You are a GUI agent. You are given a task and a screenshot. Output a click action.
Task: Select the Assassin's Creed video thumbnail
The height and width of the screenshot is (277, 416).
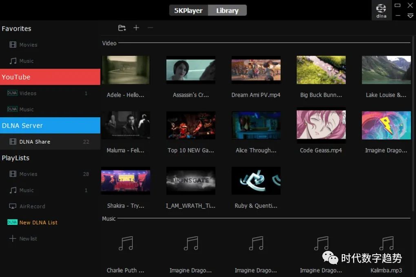(191, 70)
